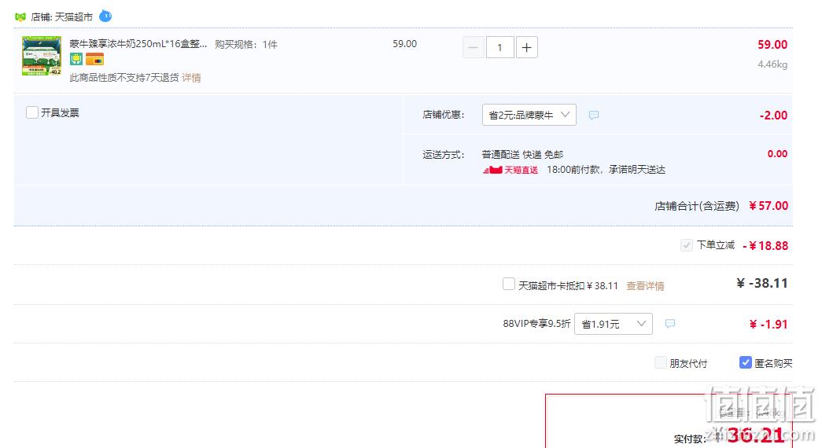Open the blue Wangwang chat icon
The height and width of the screenshot is (448, 822).
pyautogui.click(x=105, y=16)
